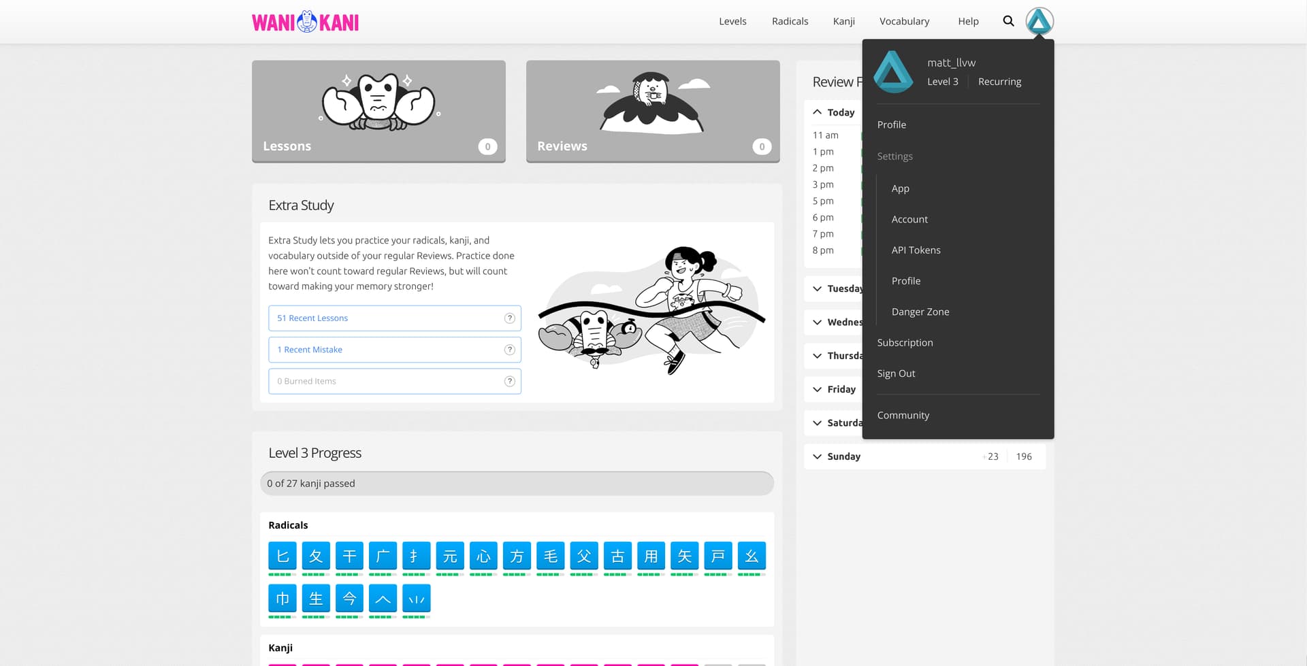The width and height of the screenshot is (1307, 666).
Task: Open the WaniKani logo home link
Action: coord(305,22)
